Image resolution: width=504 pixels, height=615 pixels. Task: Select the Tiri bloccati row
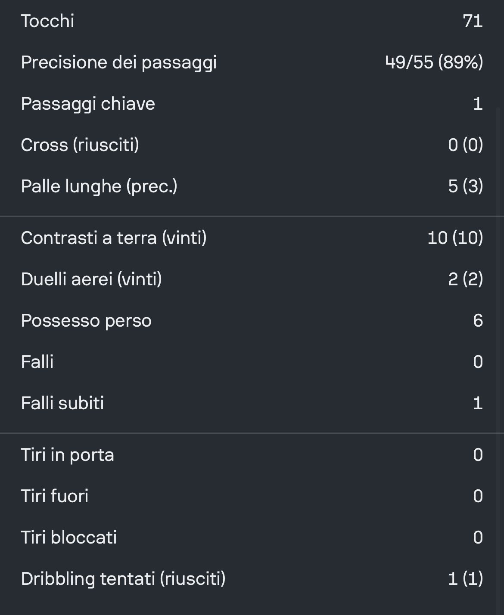click(252, 537)
